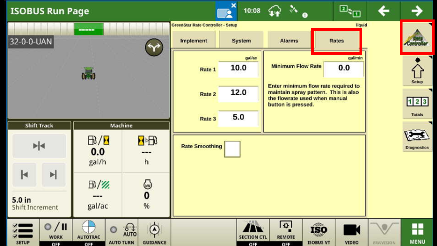437x246 pixels.
Task: Click the Shift Track panel header
Action: (39, 125)
